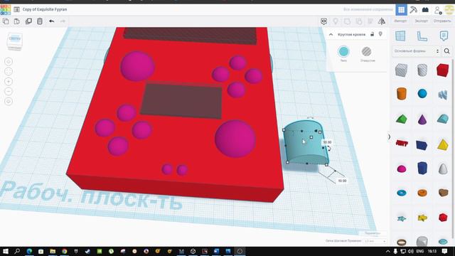Pick the striped Cylinder hole shape
The image size is (455, 256).
422,70
